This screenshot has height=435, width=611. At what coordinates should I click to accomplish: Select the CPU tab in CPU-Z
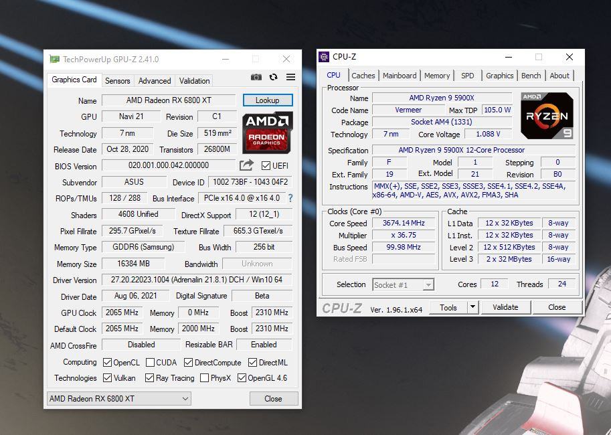tap(333, 75)
